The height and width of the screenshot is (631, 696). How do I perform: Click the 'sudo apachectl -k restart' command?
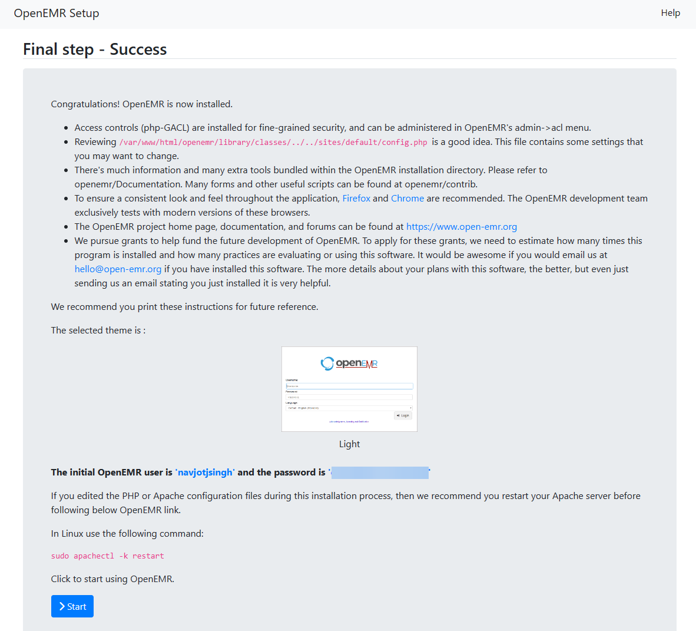click(x=107, y=556)
